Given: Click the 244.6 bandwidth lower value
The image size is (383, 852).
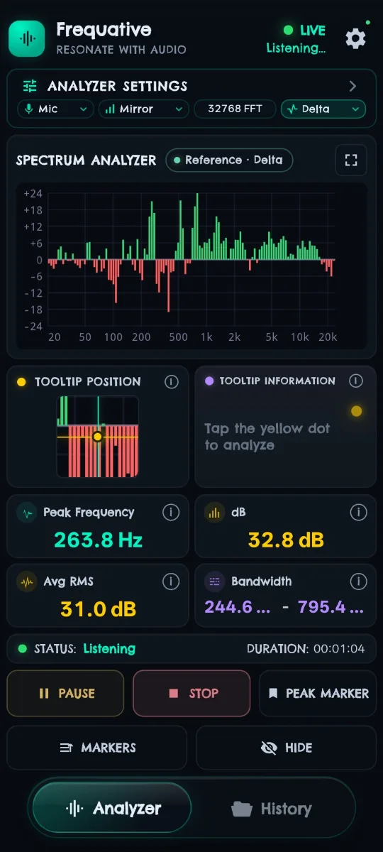Looking at the screenshot, I should 238,608.
